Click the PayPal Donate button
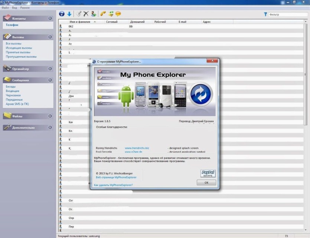The height and width of the screenshot is (238, 310). coord(208,173)
